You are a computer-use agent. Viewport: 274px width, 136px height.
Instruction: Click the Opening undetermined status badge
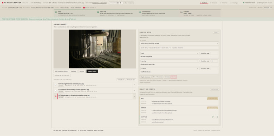coord(212,108)
